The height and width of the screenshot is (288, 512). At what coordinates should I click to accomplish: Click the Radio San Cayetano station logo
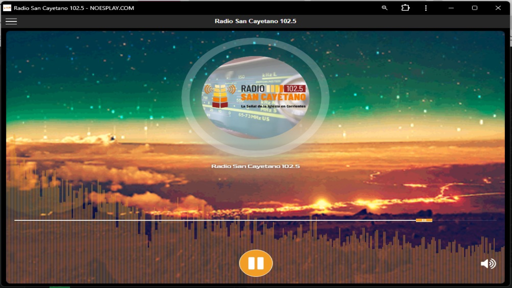(255, 98)
